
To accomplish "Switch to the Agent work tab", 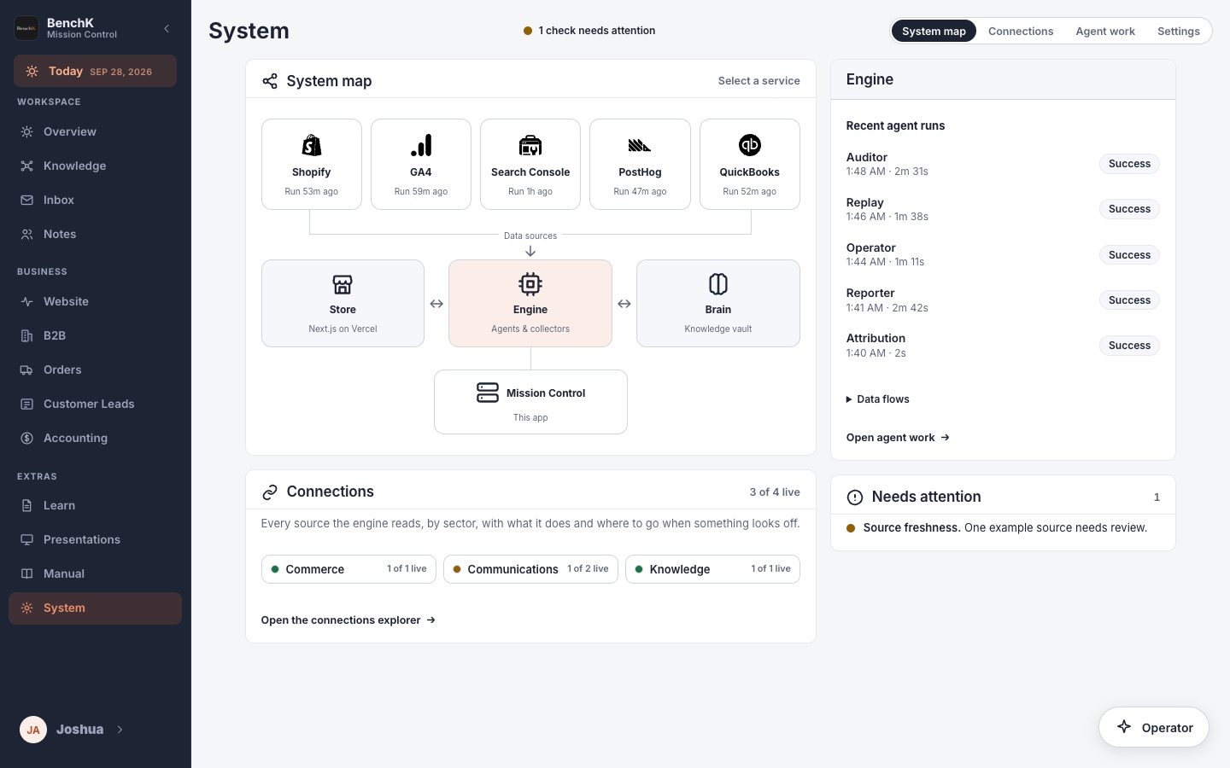I will (x=1105, y=32).
